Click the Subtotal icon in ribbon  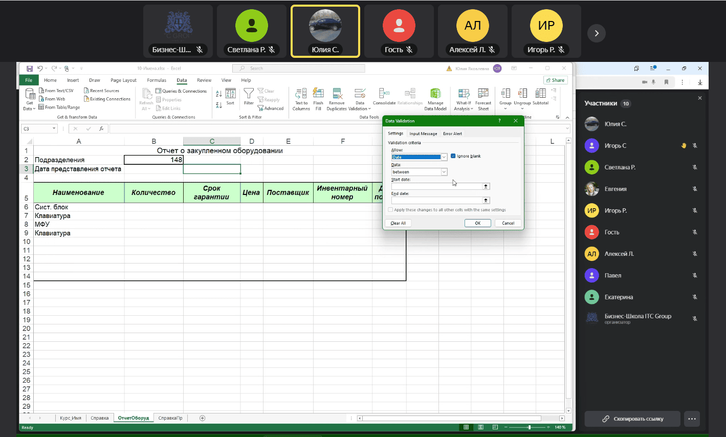(x=540, y=94)
